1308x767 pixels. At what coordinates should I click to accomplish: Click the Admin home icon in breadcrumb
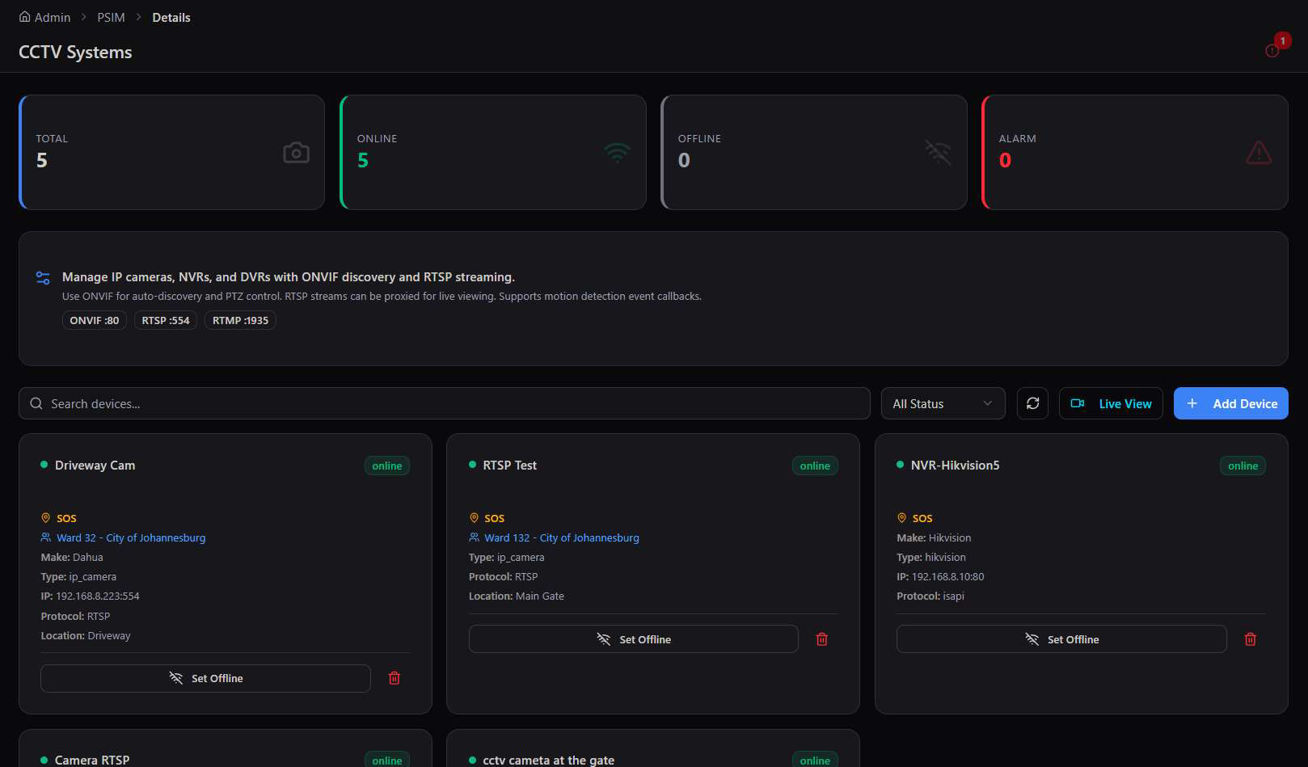pyautogui.click(x=25, y=17)
